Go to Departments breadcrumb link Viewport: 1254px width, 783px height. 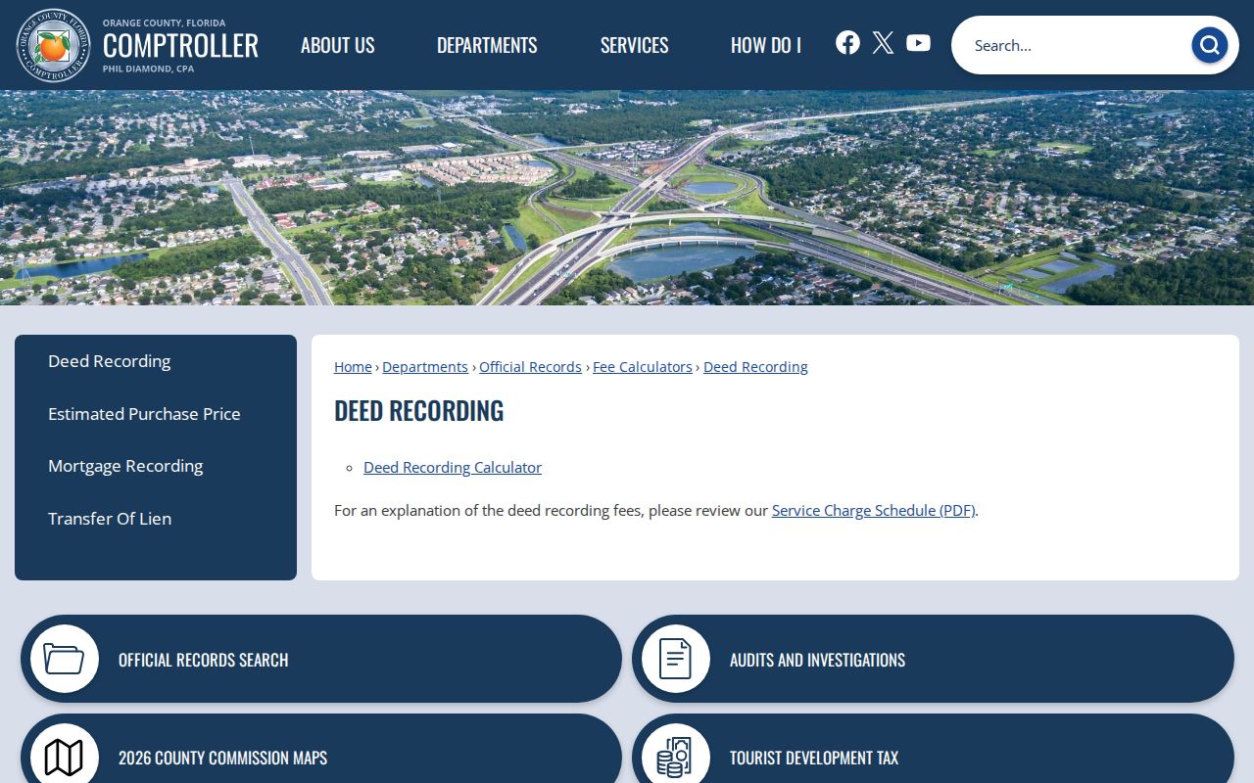(425, 367)
